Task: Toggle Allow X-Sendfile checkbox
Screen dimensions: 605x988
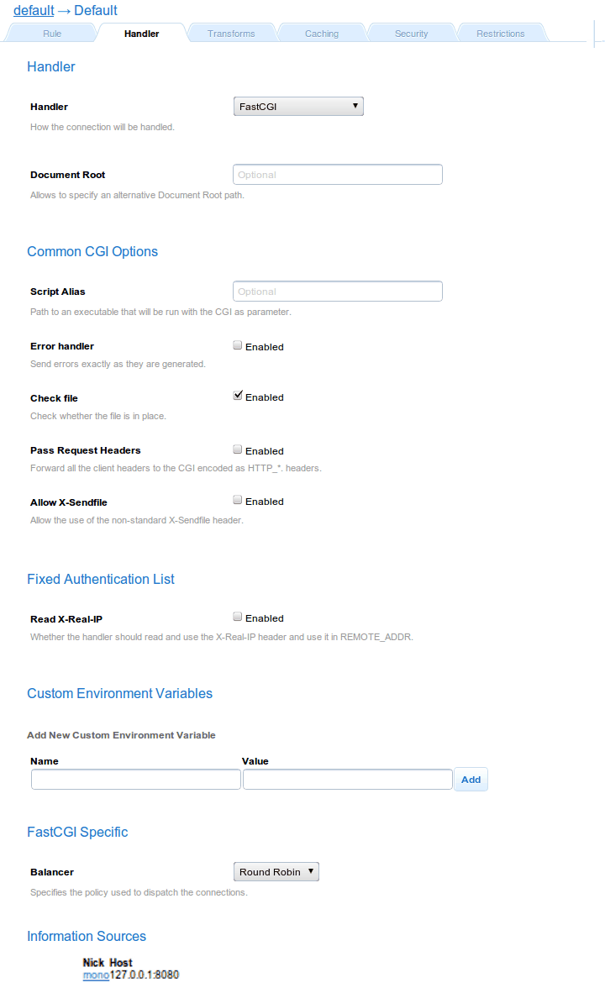Action: pos(238,500)
